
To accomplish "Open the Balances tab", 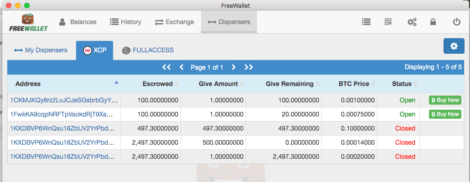I will [x=77, y=22].
